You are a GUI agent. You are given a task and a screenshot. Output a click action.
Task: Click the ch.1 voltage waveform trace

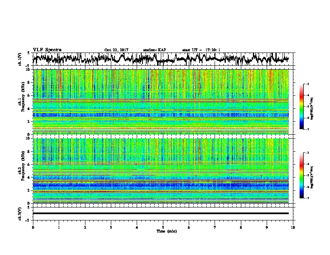click(161, 59)
